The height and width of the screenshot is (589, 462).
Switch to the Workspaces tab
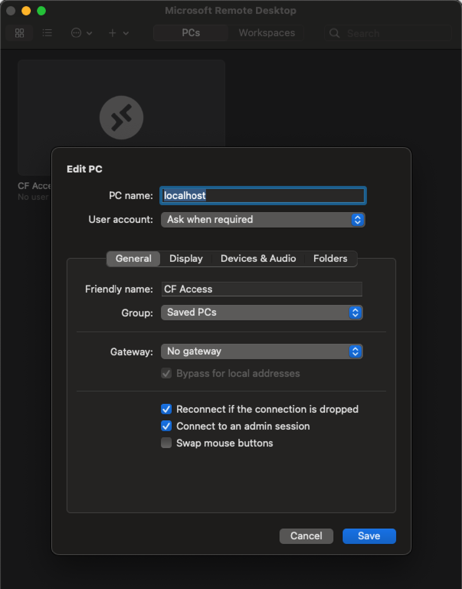pos(266,33)
